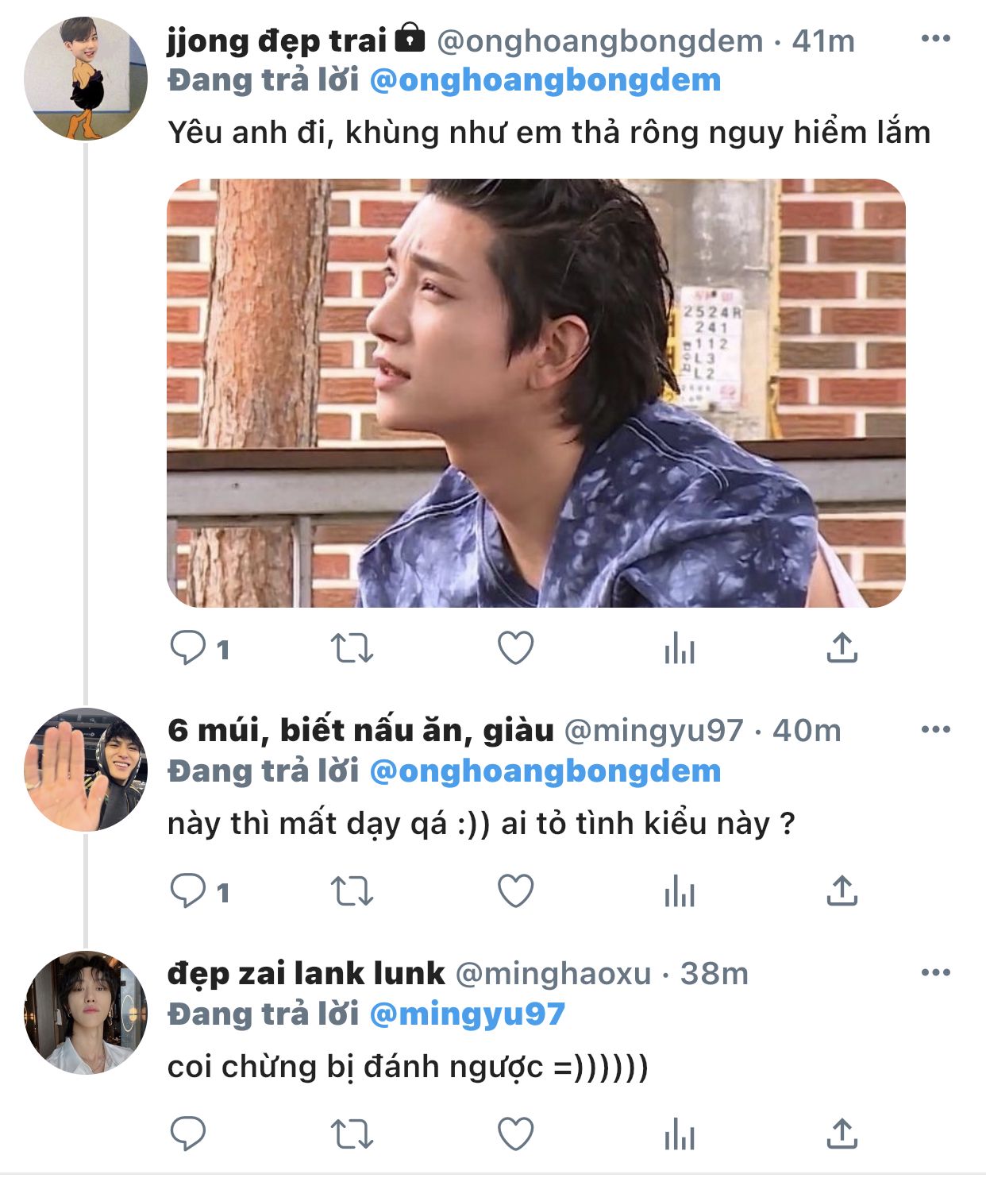Reply to the đẹp zai lank lunk tweet
This screenshot has height=1182, width=986.
188,1134
